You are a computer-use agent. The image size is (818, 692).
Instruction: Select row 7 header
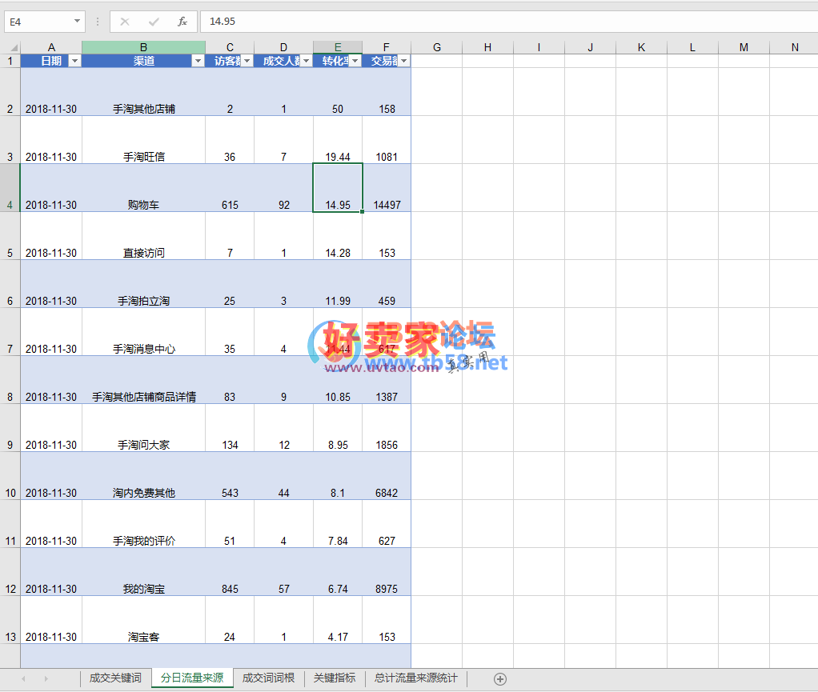[x=9, y=348]
